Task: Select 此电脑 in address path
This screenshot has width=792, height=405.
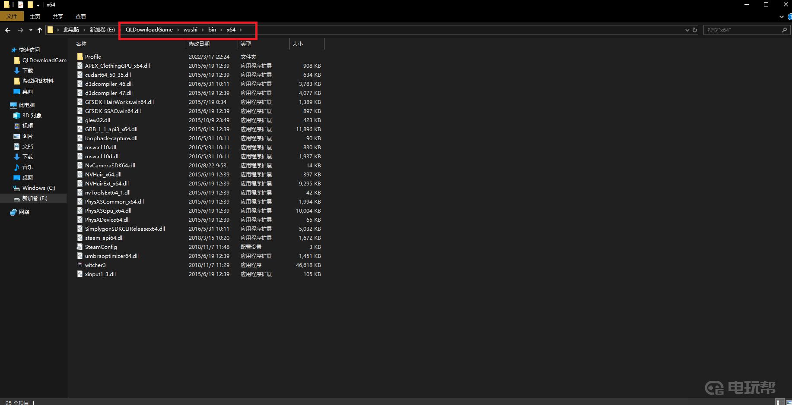Action: pyautogui.click(x=71, y=30)
